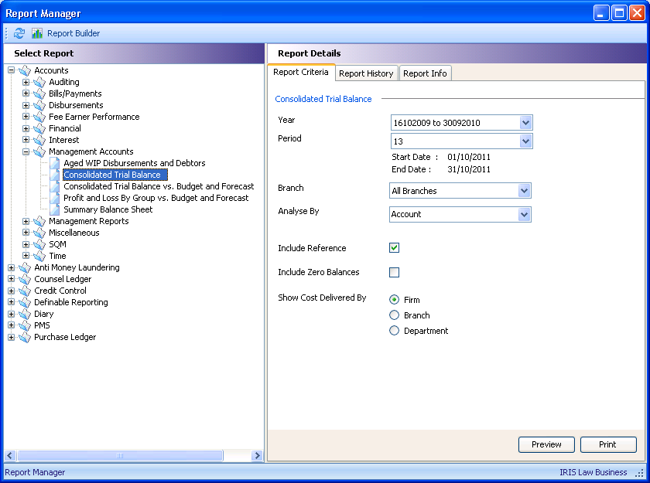The width and height of the screenshot is (650, 483).
Task: Expand the Purchase Ledger node
Action: point(11,337)
